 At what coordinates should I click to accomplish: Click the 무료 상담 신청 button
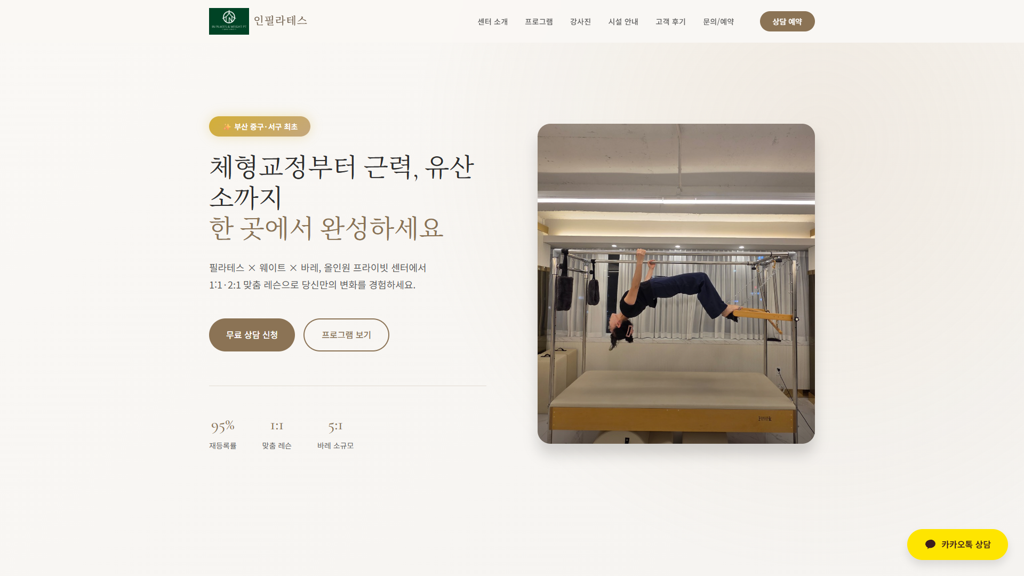pos(252,335)
